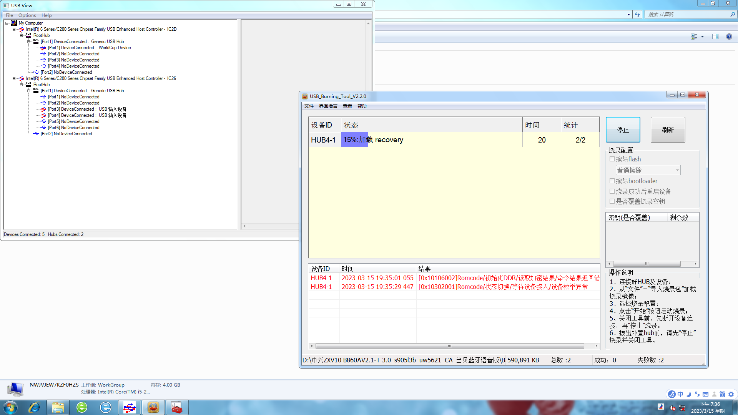
Task: Collapse Generic USB Hub under 1C2D
Action: pos(28,41)
